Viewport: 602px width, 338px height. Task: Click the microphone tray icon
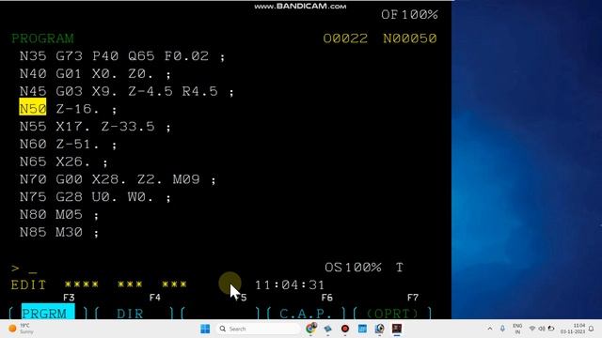(502, 329)
